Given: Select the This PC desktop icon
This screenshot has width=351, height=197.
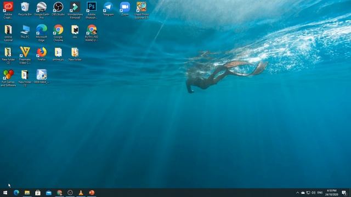Looking at the screenshot, I should coord(25,32).
